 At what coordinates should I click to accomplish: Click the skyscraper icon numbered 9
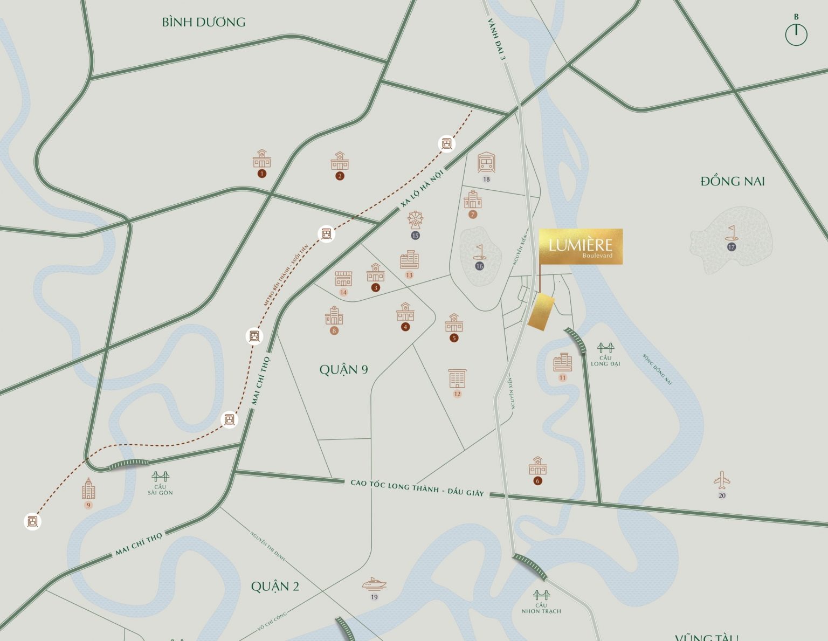click(x=88, y=488)
